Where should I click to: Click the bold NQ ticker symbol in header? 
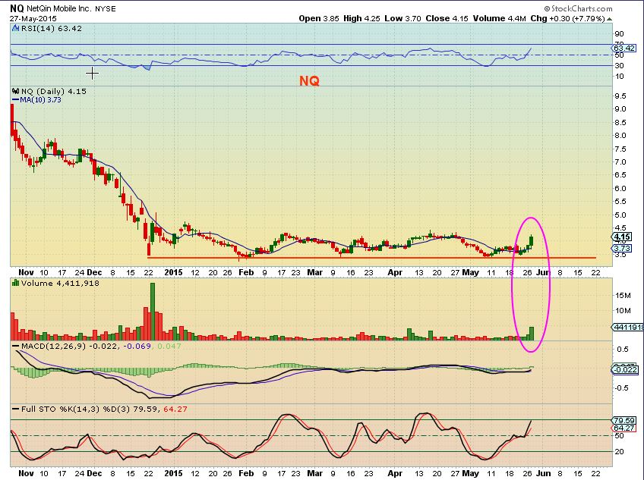17,8
